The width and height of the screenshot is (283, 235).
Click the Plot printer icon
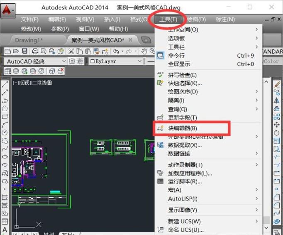pos(35,51)
